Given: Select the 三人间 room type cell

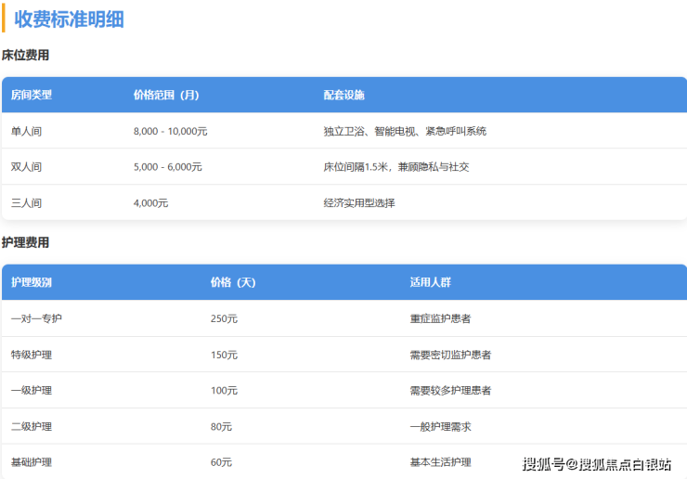Looking at the screenshot, I should coord(26,202).
